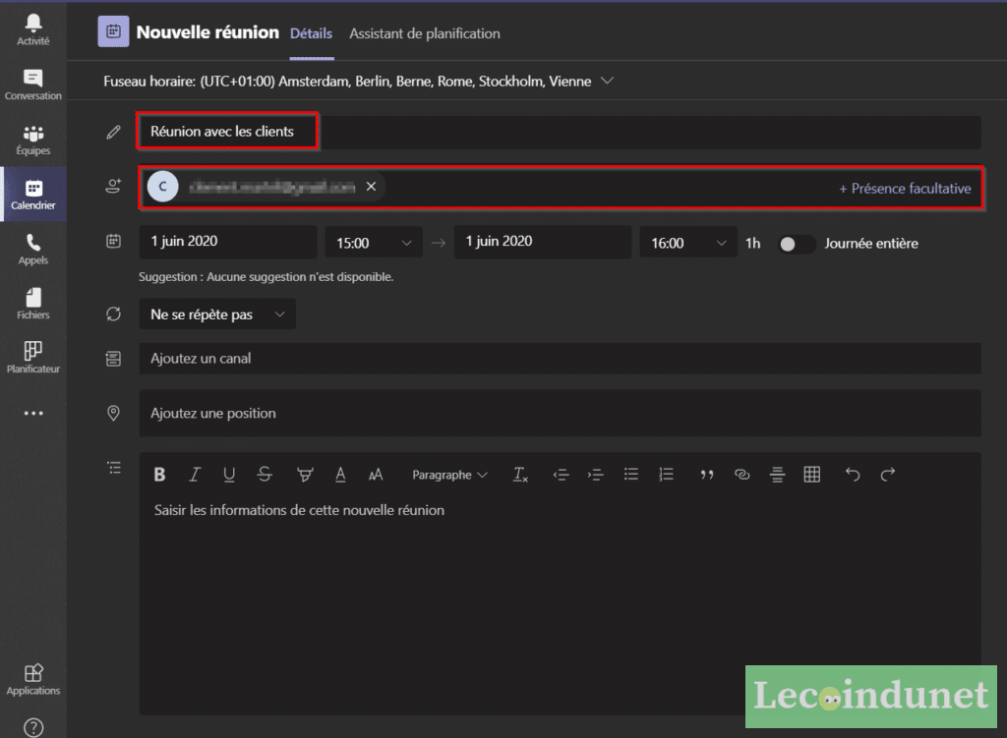Expand the Fuseau horaire time zone chevron
The height and width of the screenshot is (738, 1007).
tap(607, 81)
